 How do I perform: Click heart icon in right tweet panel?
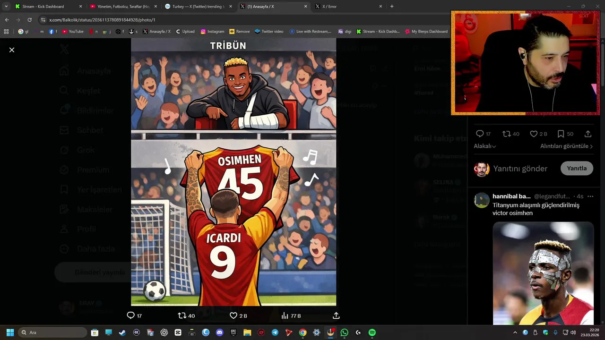tap(534, 134)
